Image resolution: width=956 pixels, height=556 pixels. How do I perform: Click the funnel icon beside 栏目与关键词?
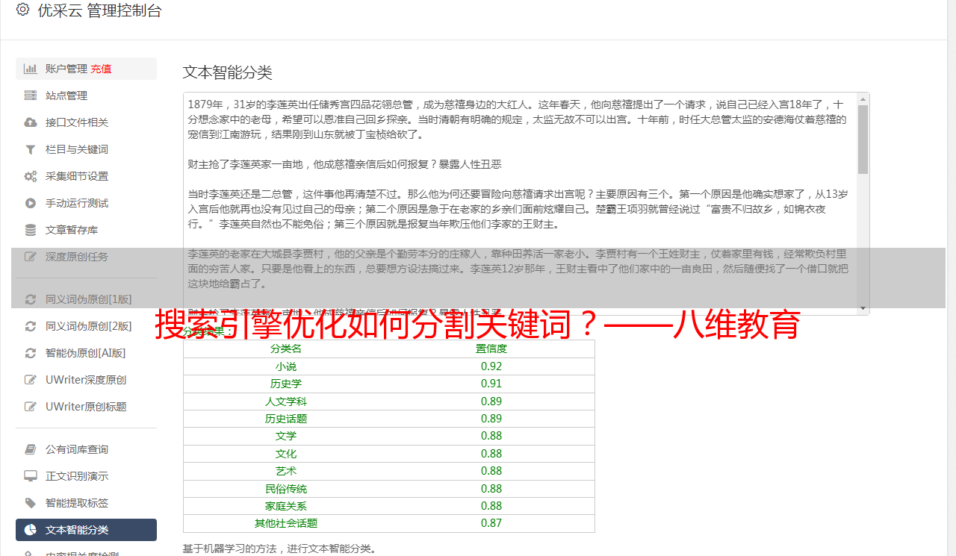31,149
